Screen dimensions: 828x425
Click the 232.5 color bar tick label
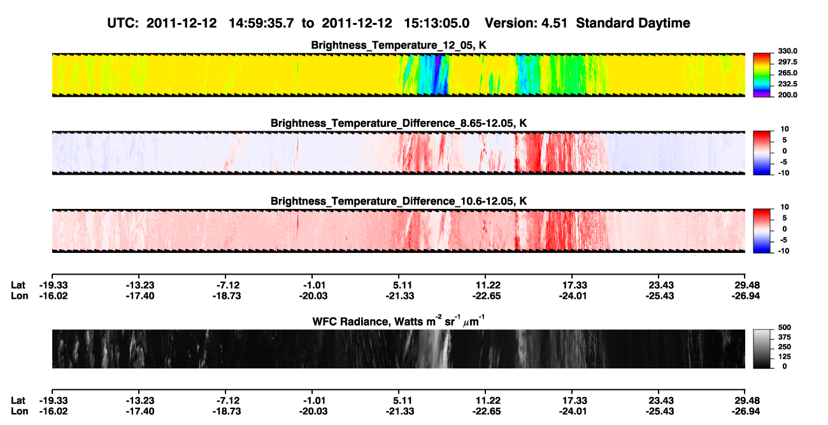point(787,83)
